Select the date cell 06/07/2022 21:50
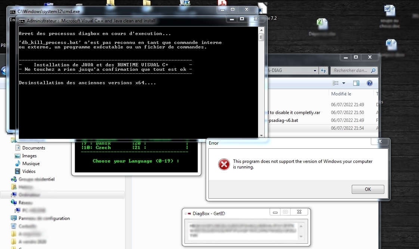The image size is (419, 249). (347, 113)
